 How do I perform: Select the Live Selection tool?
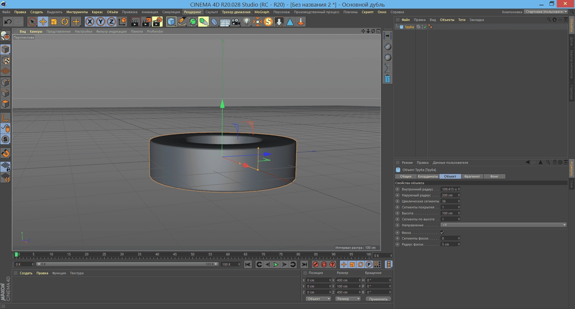point(32,22)
